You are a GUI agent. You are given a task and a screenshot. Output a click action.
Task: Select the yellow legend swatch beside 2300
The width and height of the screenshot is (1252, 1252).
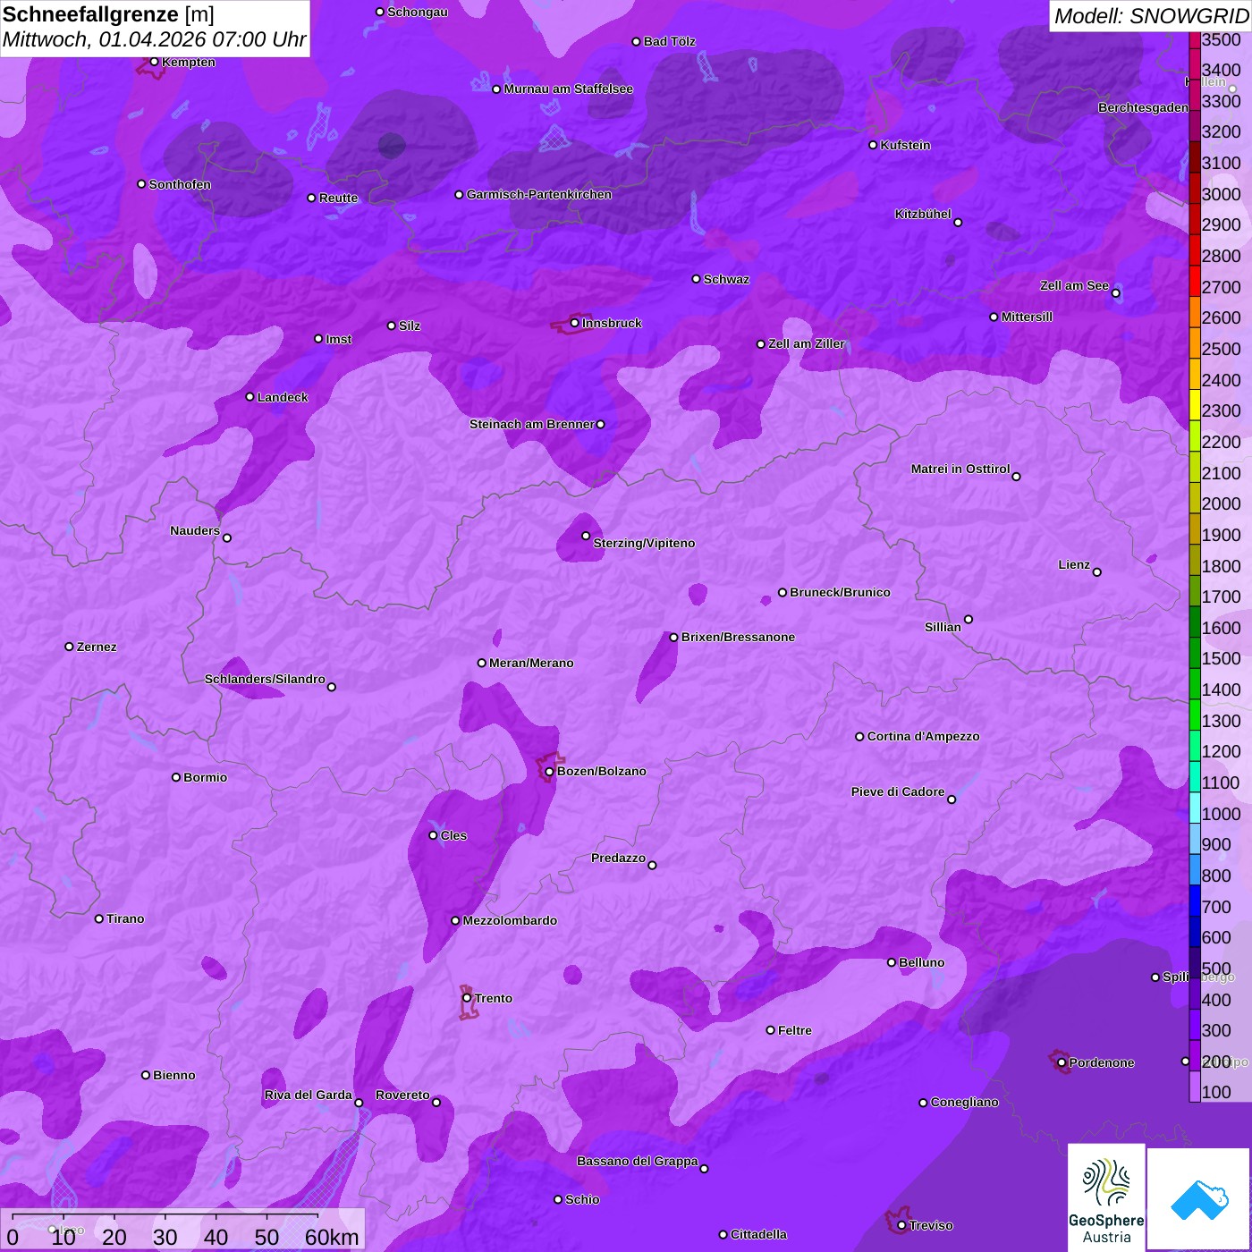click(1194, 404)
